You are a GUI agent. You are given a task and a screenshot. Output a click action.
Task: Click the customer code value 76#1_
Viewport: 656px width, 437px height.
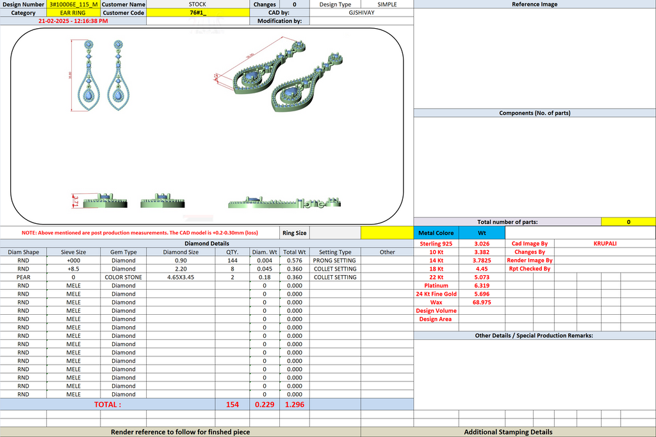tap(197, 13)
